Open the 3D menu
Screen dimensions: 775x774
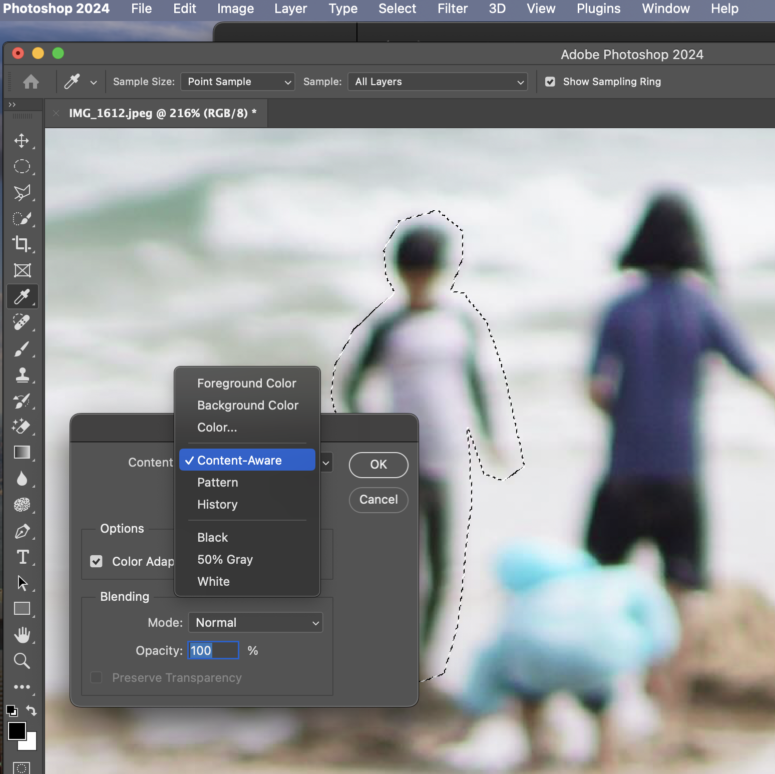(x=497, y=9)
